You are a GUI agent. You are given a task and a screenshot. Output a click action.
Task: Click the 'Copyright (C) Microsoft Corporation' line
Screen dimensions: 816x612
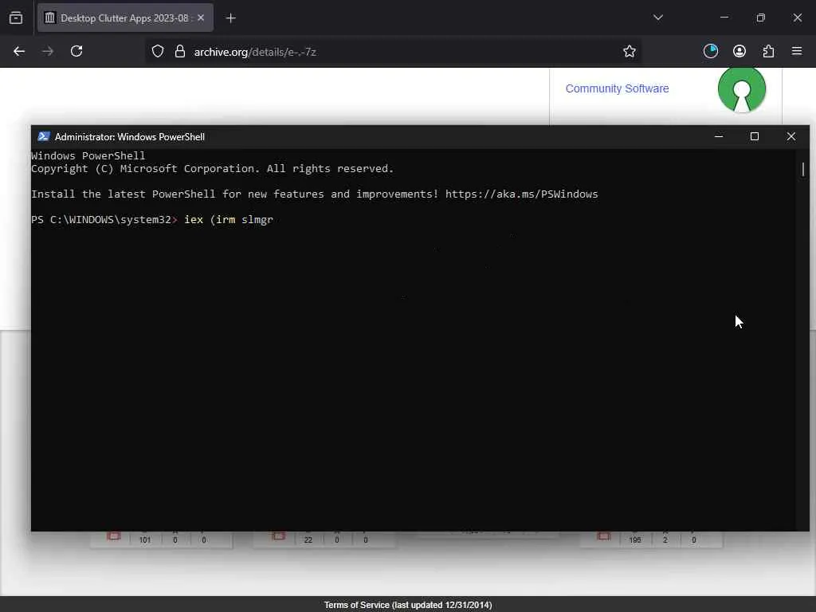point(212,169)
